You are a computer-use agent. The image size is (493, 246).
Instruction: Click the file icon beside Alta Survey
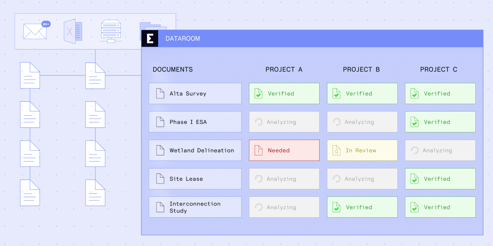tap(160, 93)
